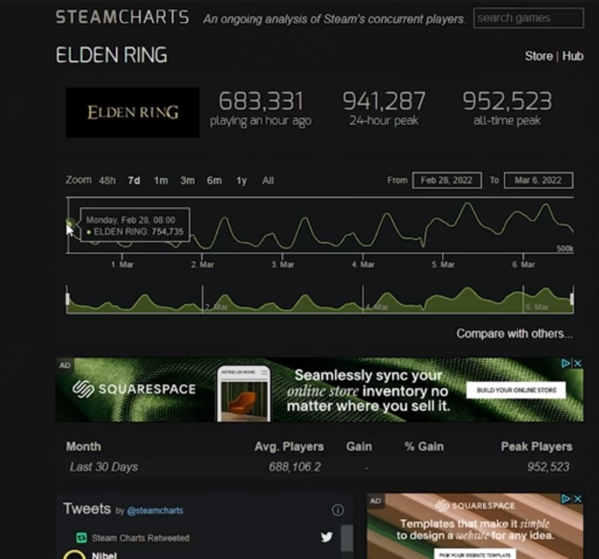Open AdChoices icon on banner ad
Viewport: 599px width, 559px height.
(x=567, y=363)
